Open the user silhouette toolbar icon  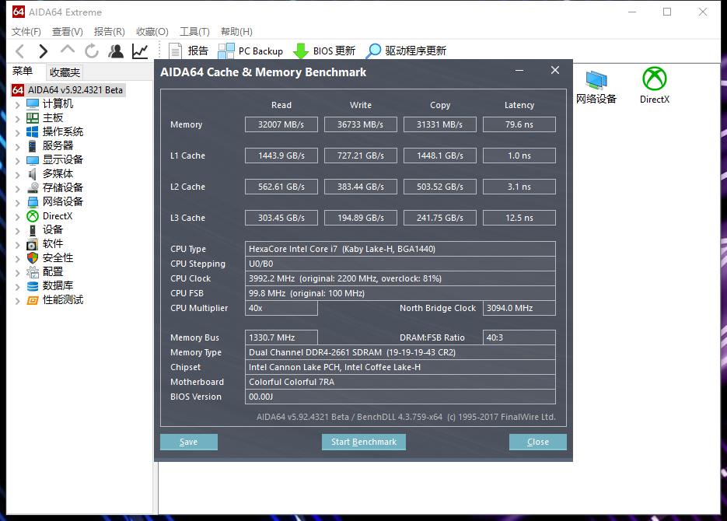[116, 51]
